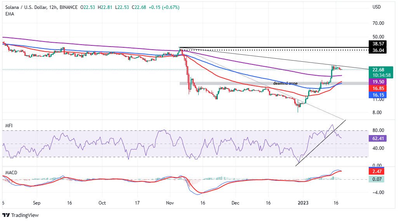
Task: Click the 38.57 price level label
Action: click(378, 44)
